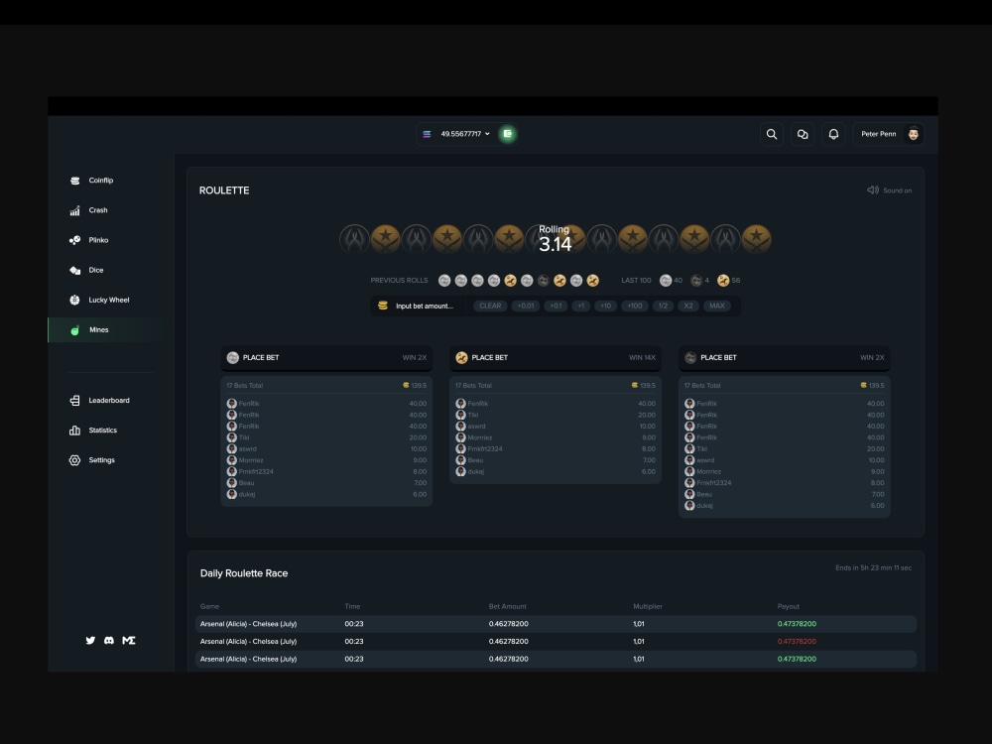This screenshot has height=744, width=992.
Task: Click the Bet Amount column header
Action: click(x=507, y=607)
